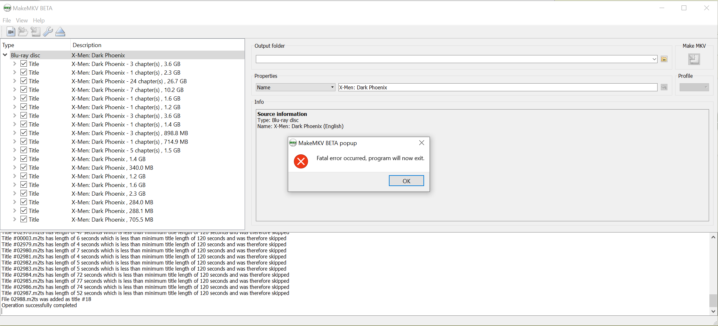
Task: Click OK in the fatal error popup
Action: pos(406,181)
